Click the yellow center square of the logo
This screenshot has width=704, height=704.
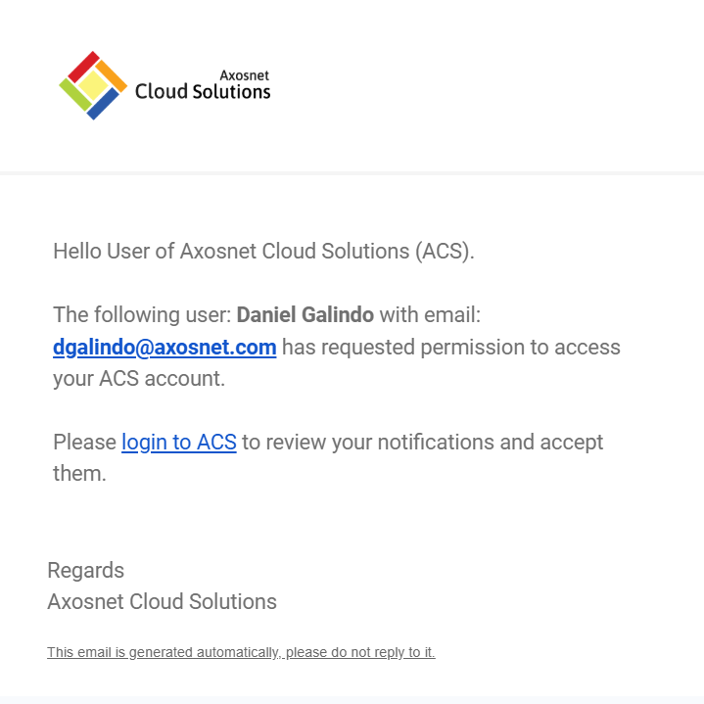pyautogui.click(x=93, y=86)
